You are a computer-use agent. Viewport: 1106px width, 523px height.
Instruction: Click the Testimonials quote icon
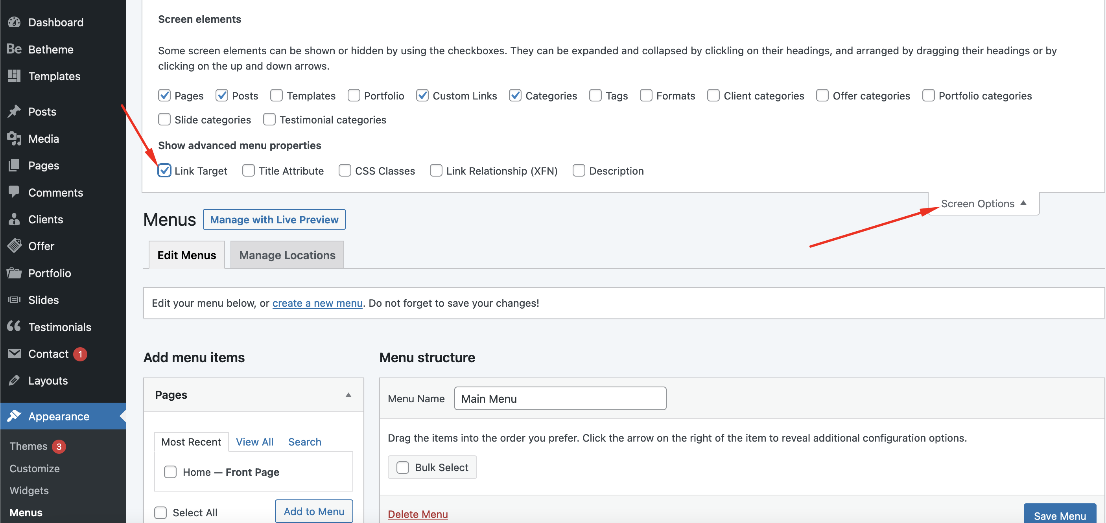[x=14, y=326]
